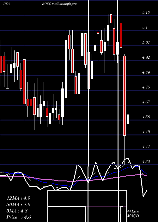Click the last white candlestick near 4.58

tap(128, 119)
